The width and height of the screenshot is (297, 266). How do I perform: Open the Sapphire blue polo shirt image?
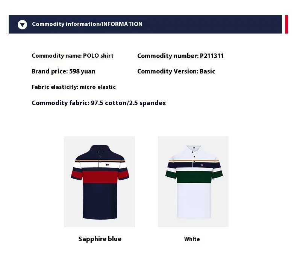point(100,182)
